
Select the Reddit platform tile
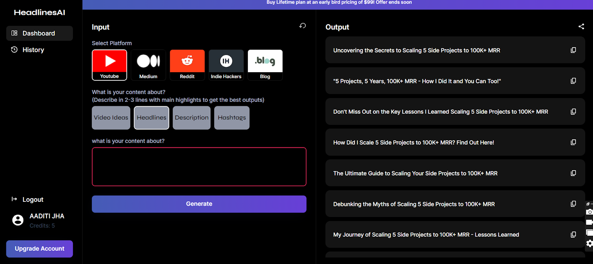click(187, 65)
